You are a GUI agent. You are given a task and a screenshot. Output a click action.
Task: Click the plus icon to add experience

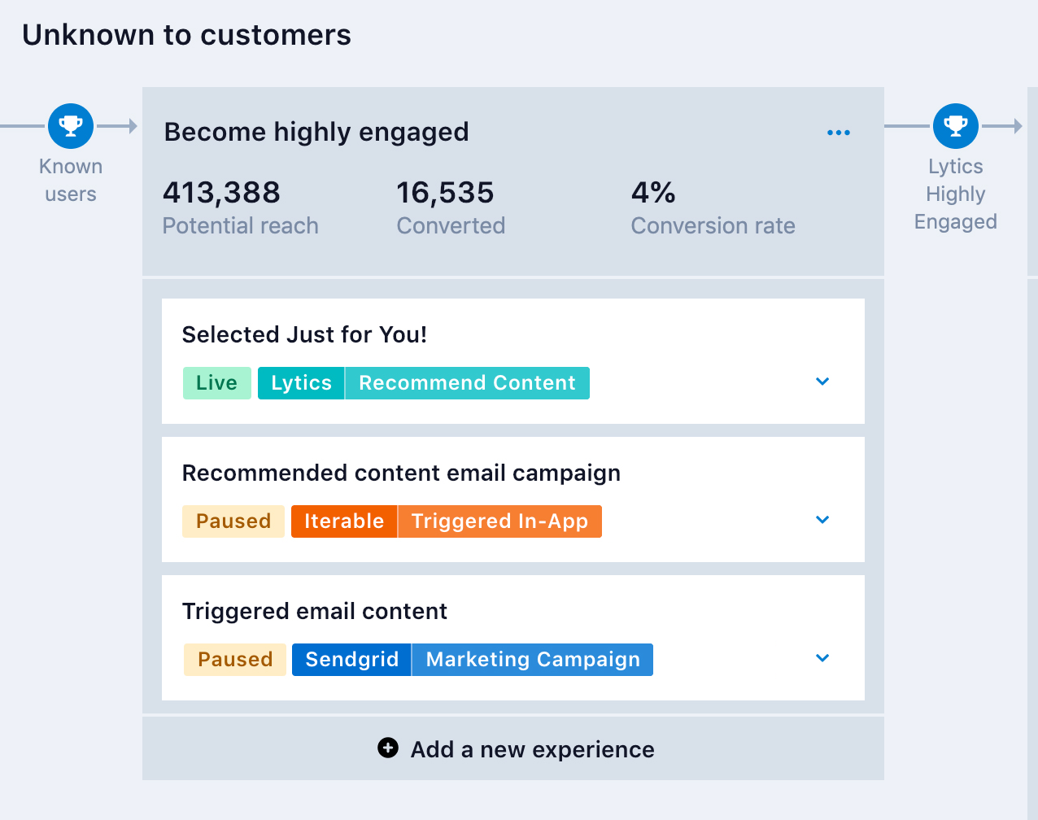[388, 748]
